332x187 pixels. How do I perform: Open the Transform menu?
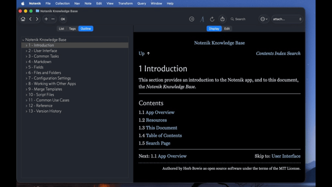126,3
